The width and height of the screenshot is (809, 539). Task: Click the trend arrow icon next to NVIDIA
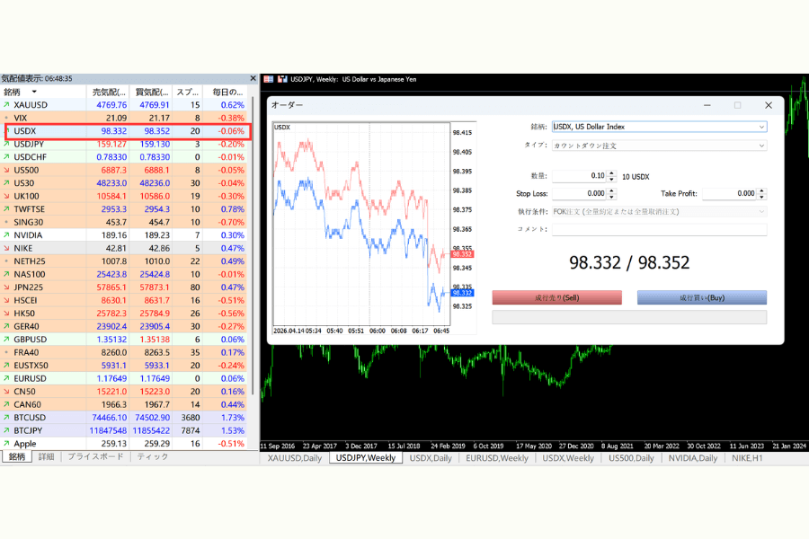coord(7,235)
